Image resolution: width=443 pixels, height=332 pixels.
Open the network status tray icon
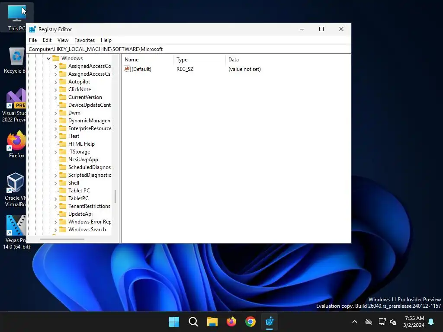click(x=382, y=322)
